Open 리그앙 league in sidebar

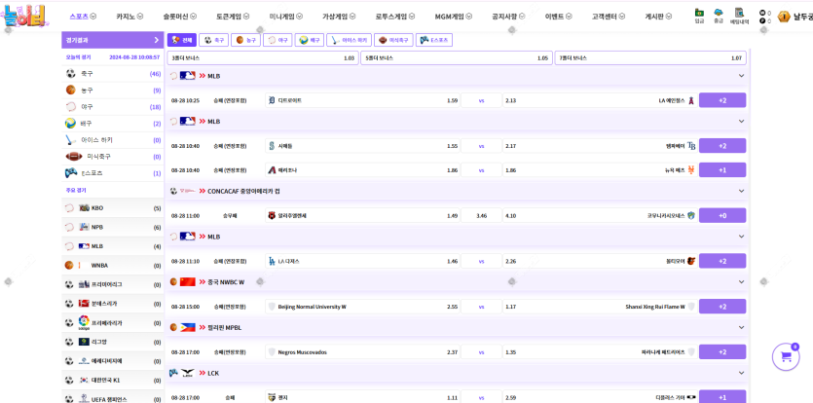pyautogui.click(x=113, y=342)
